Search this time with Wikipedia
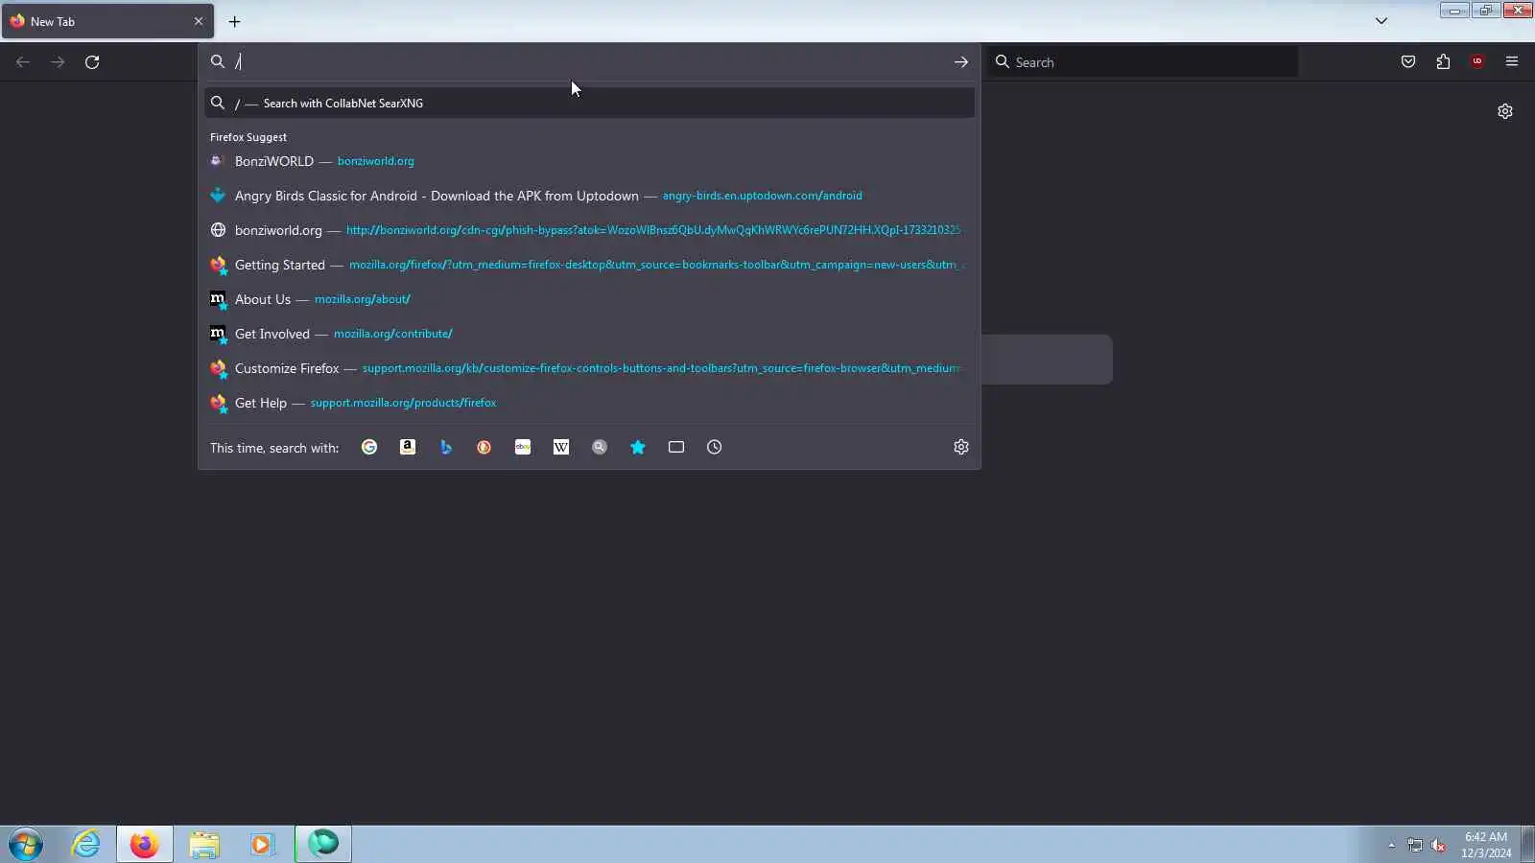 tap(561, 447)
